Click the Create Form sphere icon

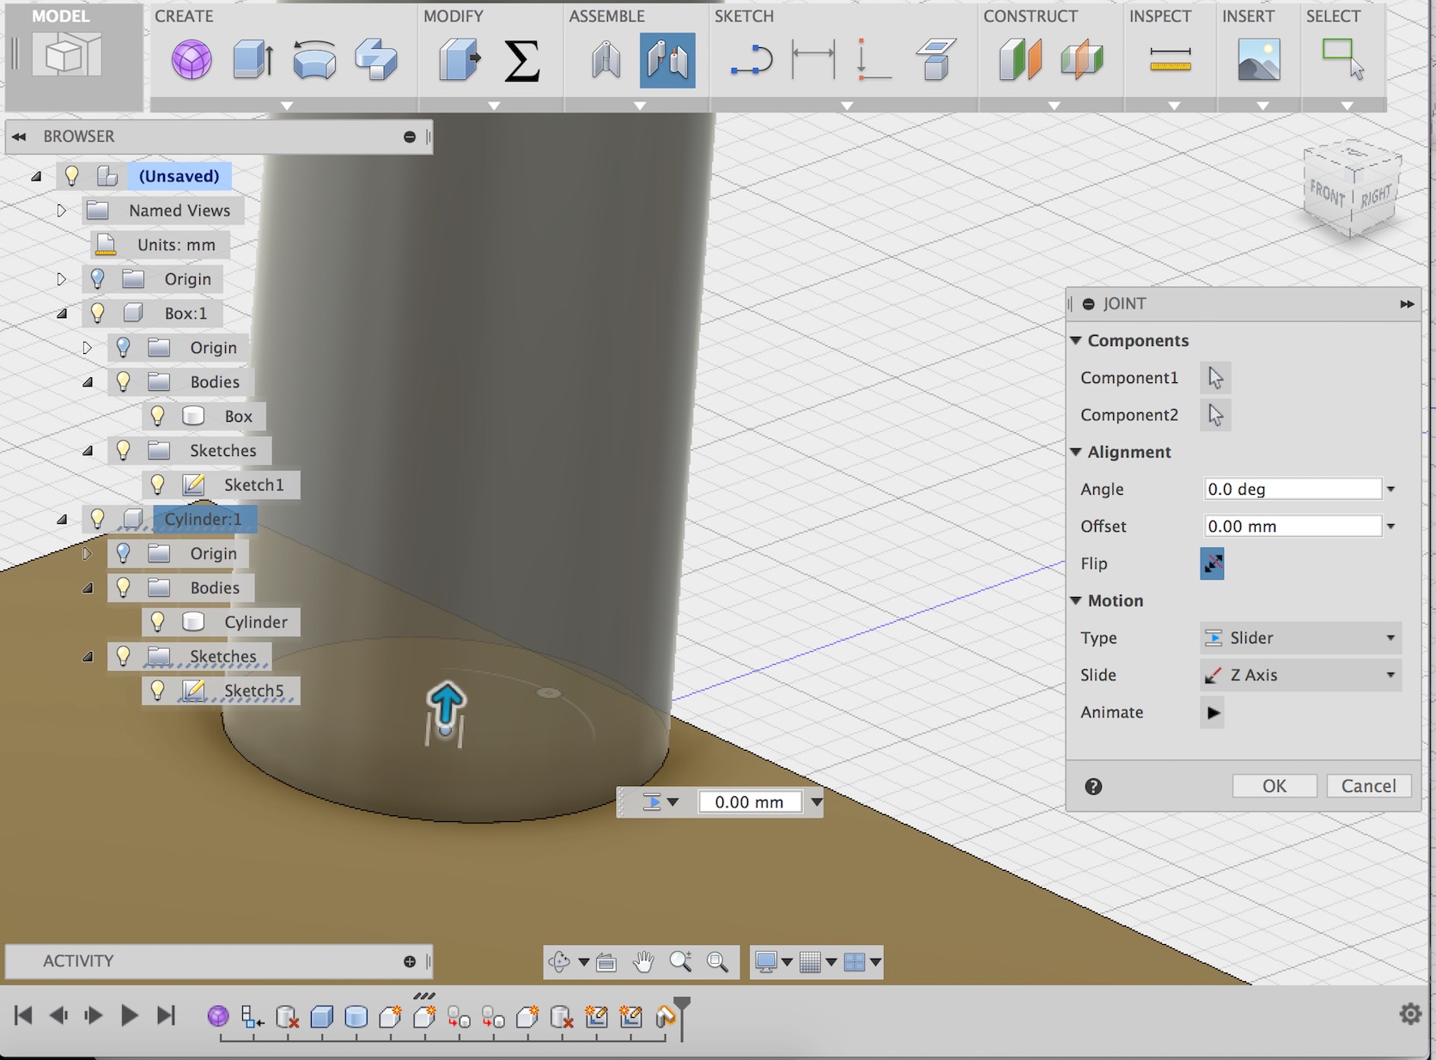[x=192, y=60]
